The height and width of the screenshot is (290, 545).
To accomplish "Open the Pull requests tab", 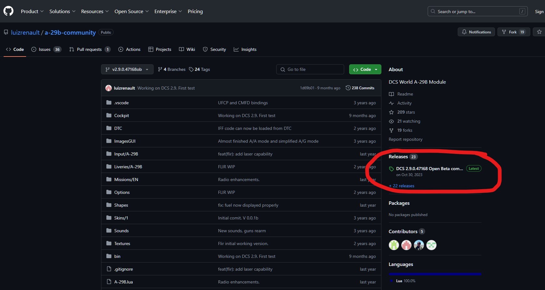I will tap(90, 49).
